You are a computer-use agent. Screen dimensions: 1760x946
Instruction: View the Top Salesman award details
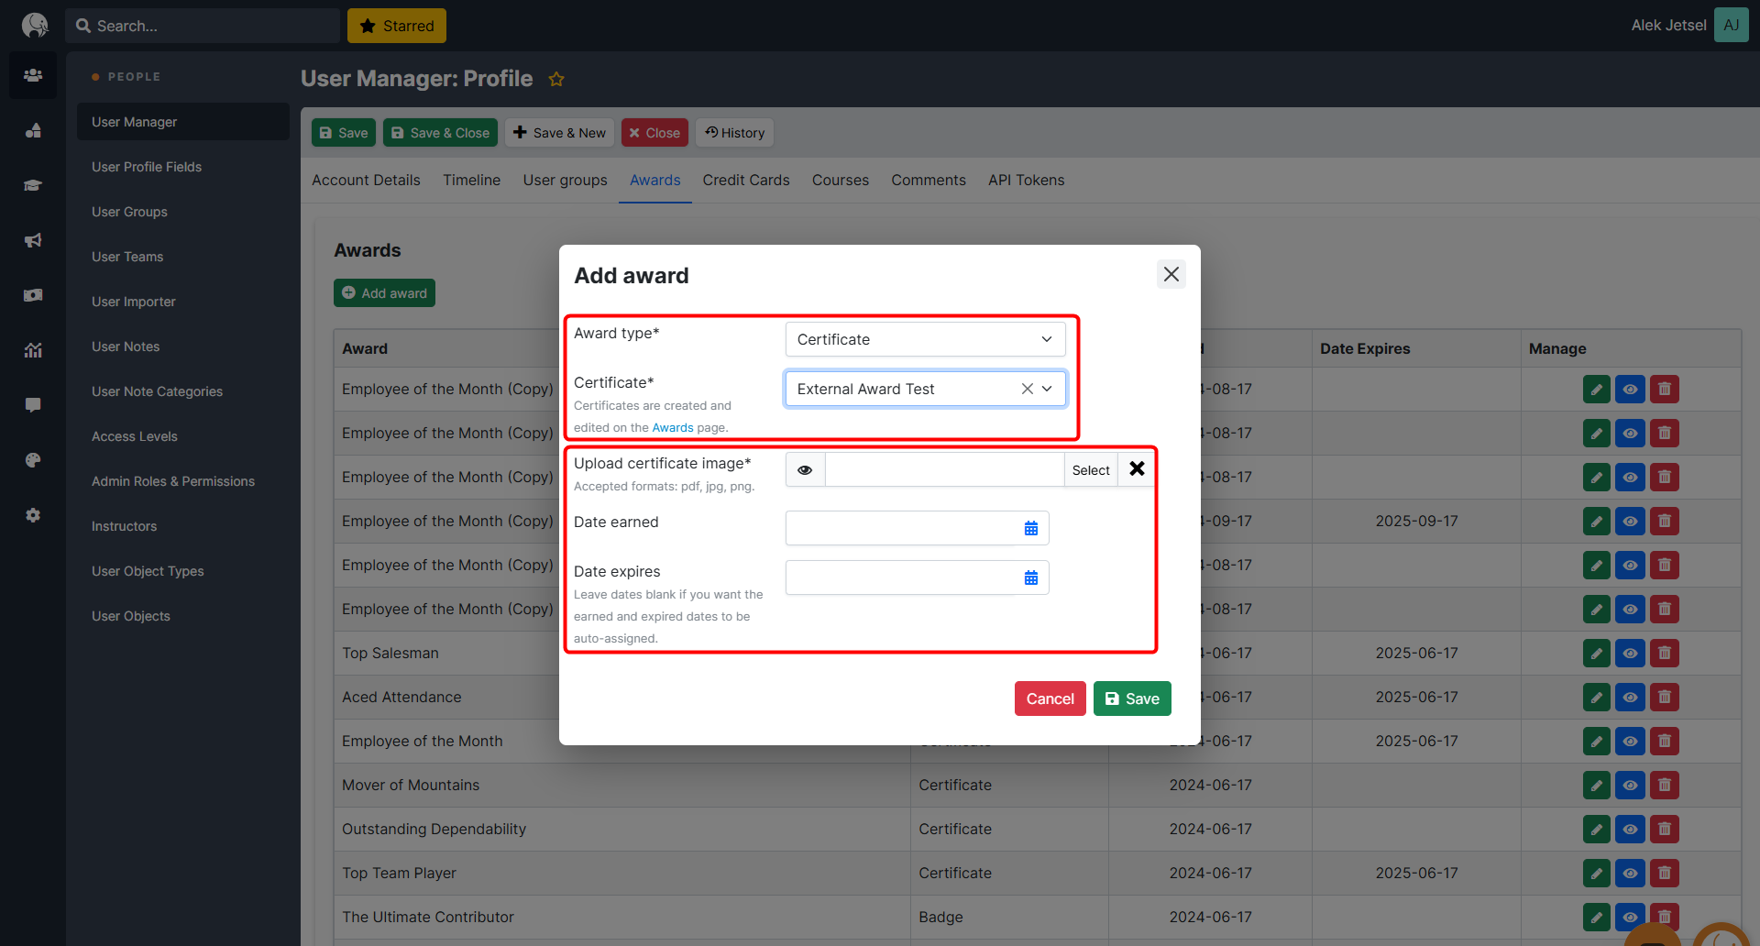coord(1630,654)
